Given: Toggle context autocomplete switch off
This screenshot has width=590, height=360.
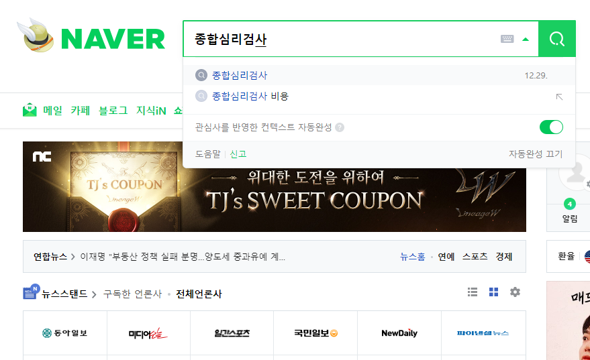Looking at the screenshot, I should point(551,127).
